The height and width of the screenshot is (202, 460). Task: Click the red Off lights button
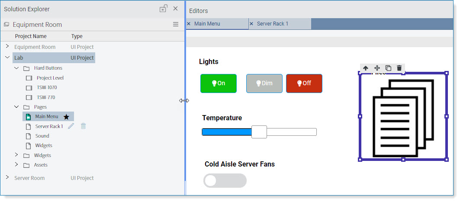[x=304, y=83]
